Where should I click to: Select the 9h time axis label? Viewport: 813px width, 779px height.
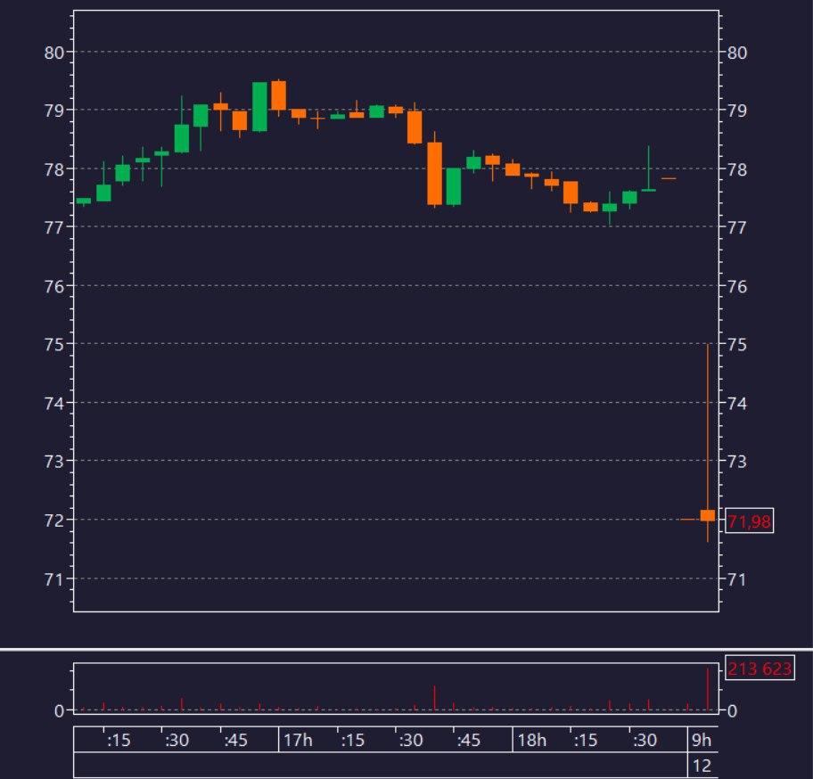click(702, 740)
